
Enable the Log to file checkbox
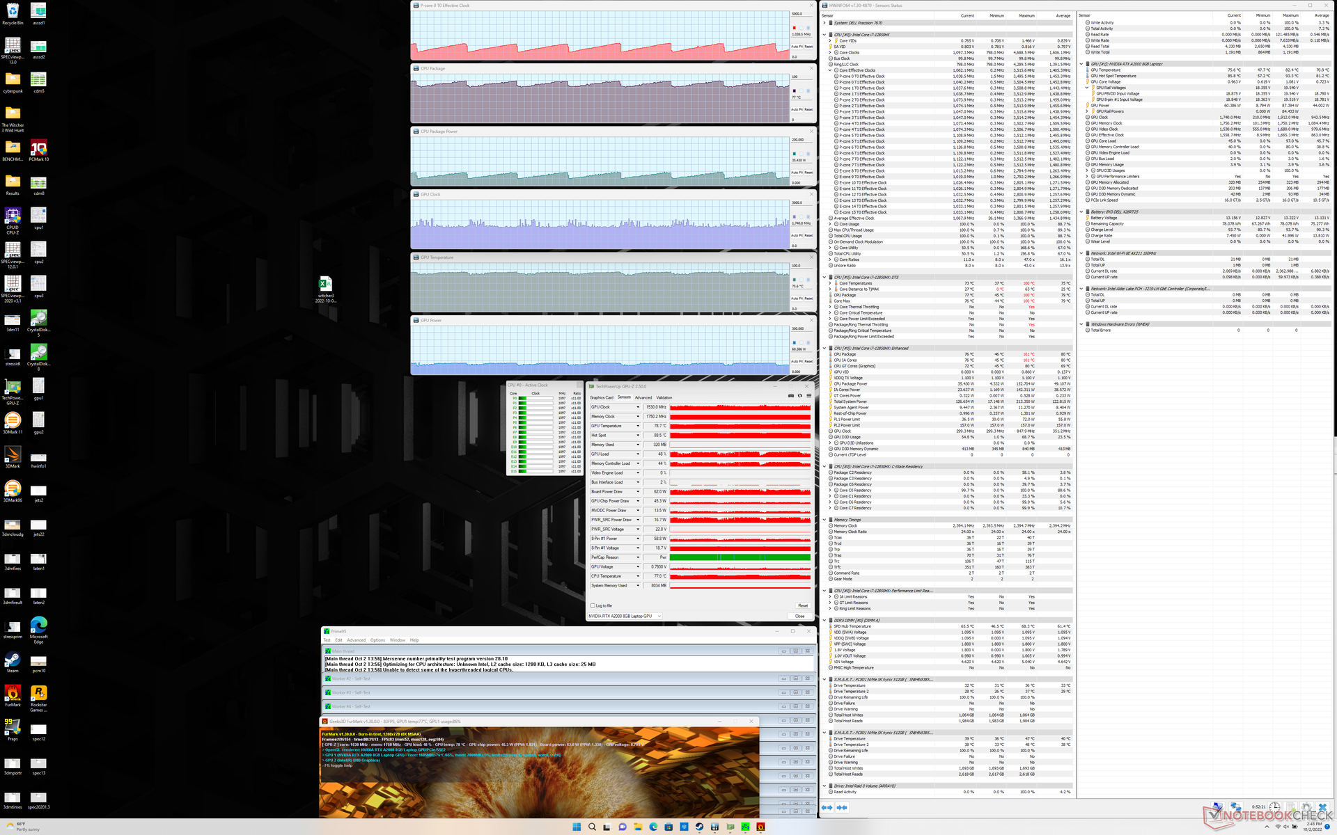click(x=593, y=605)
